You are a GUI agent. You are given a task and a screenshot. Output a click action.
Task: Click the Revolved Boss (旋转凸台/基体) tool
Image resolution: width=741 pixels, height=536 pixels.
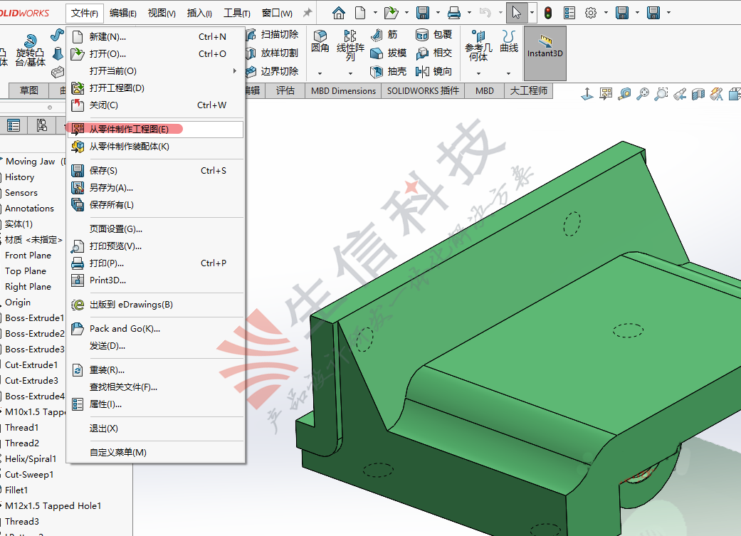pos(30,51)
